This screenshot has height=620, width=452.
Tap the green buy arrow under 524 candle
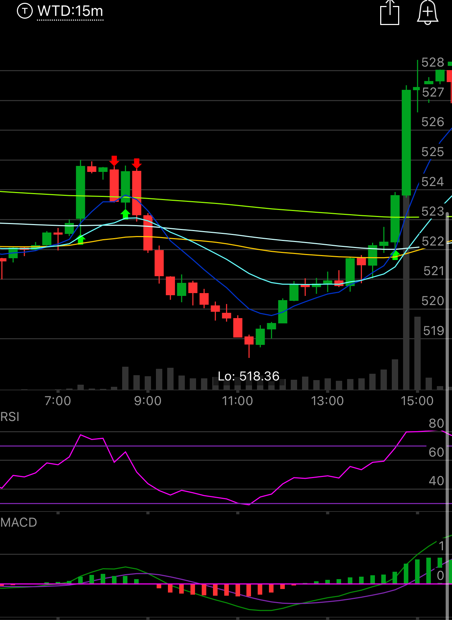tap(125, 214)
